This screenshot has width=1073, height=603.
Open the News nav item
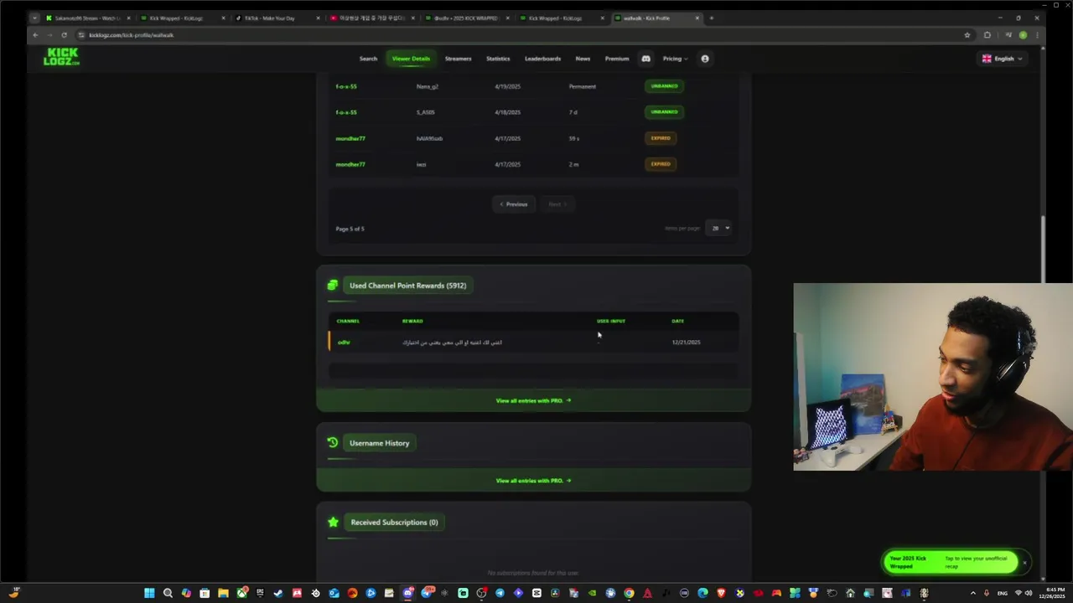pyautogui.click(x=583, y=59)
